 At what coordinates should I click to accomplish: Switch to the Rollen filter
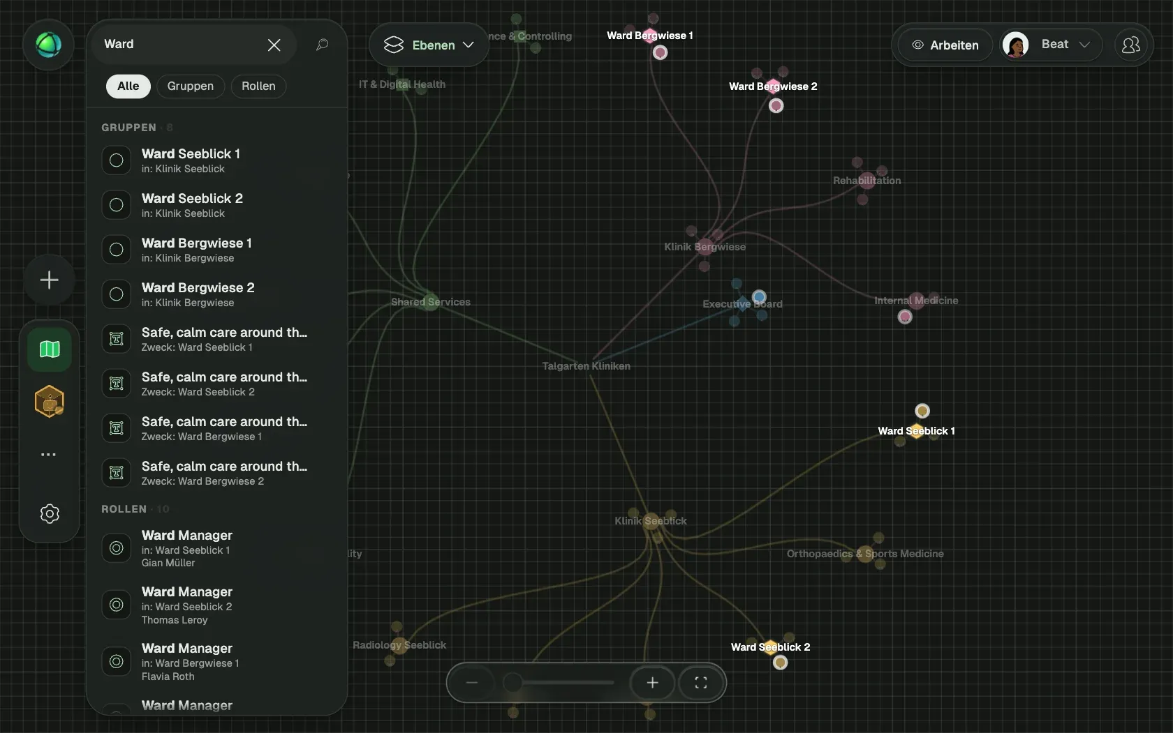tap(258, 86)
